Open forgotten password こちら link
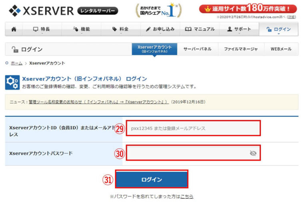Image resolution: width=304 pixels, height=208 pixels. pyautogui.click(x=187, y=196)
